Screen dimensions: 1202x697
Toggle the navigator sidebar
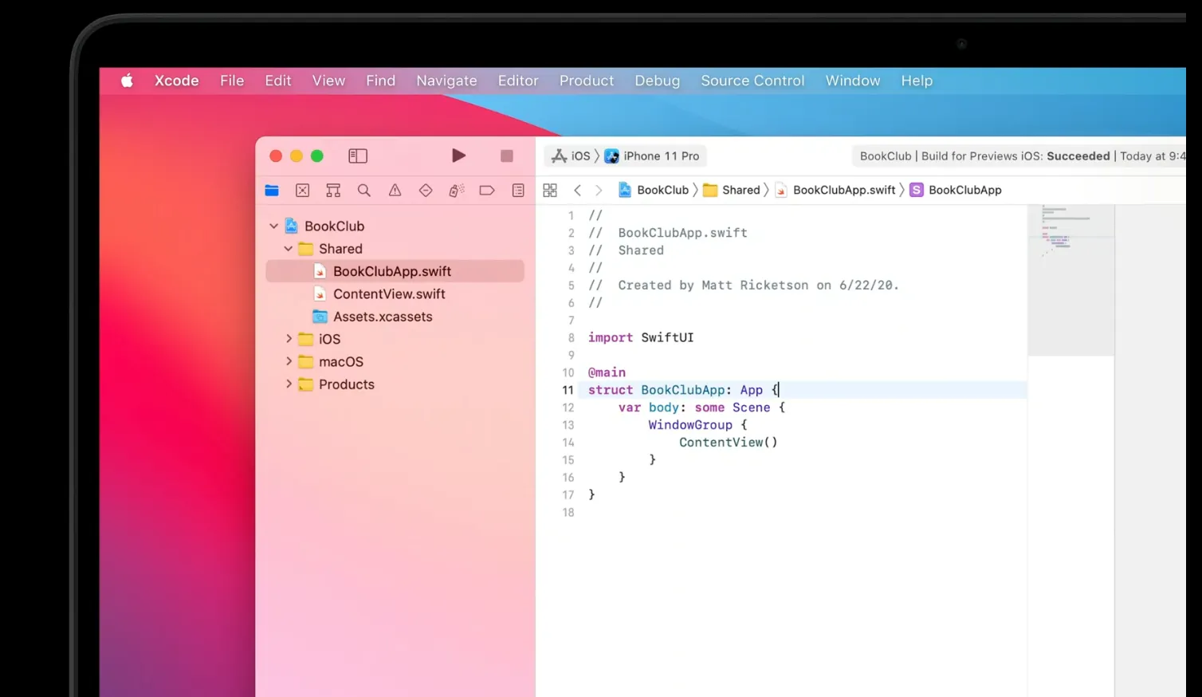pos(358,156)
